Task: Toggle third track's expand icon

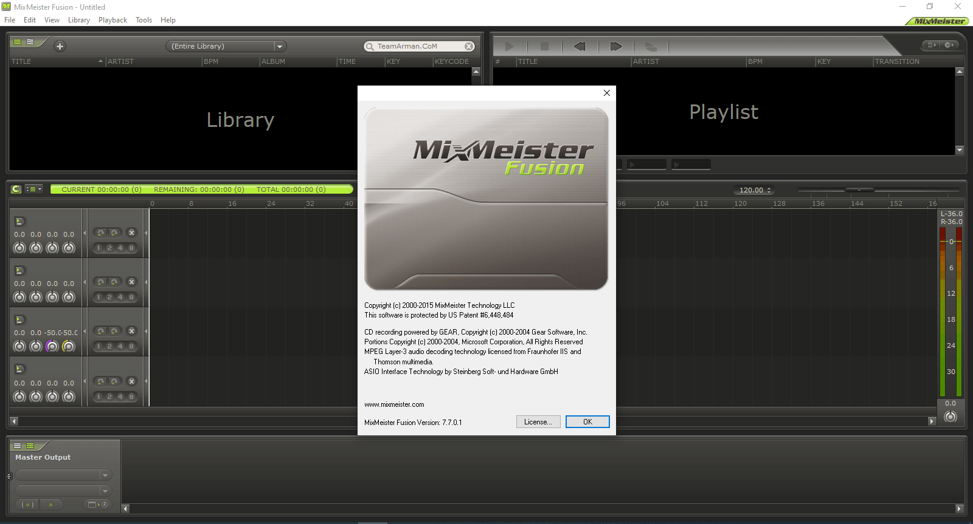Action: [x=19, y=320]
